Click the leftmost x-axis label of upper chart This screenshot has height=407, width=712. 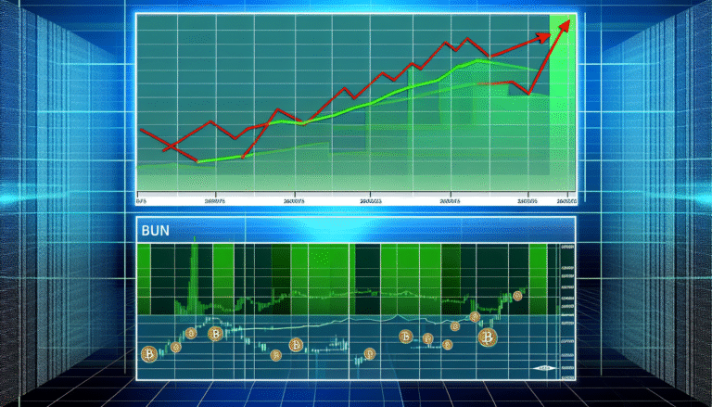pyautogui.click(x=141, y=200)
